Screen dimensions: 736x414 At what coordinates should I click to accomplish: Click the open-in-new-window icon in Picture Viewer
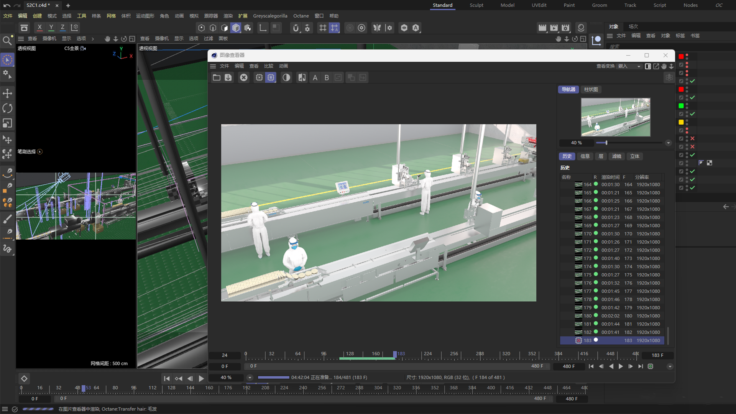click(x=656, y=66)
